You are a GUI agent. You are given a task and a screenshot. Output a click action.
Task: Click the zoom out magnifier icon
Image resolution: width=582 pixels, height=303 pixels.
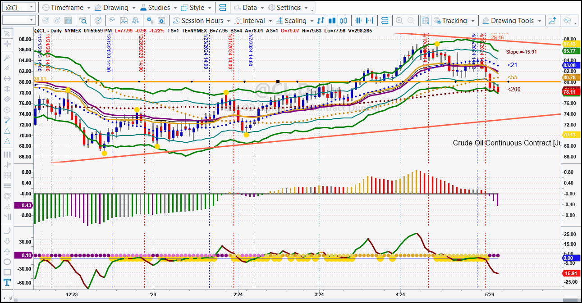click(411, 20)
